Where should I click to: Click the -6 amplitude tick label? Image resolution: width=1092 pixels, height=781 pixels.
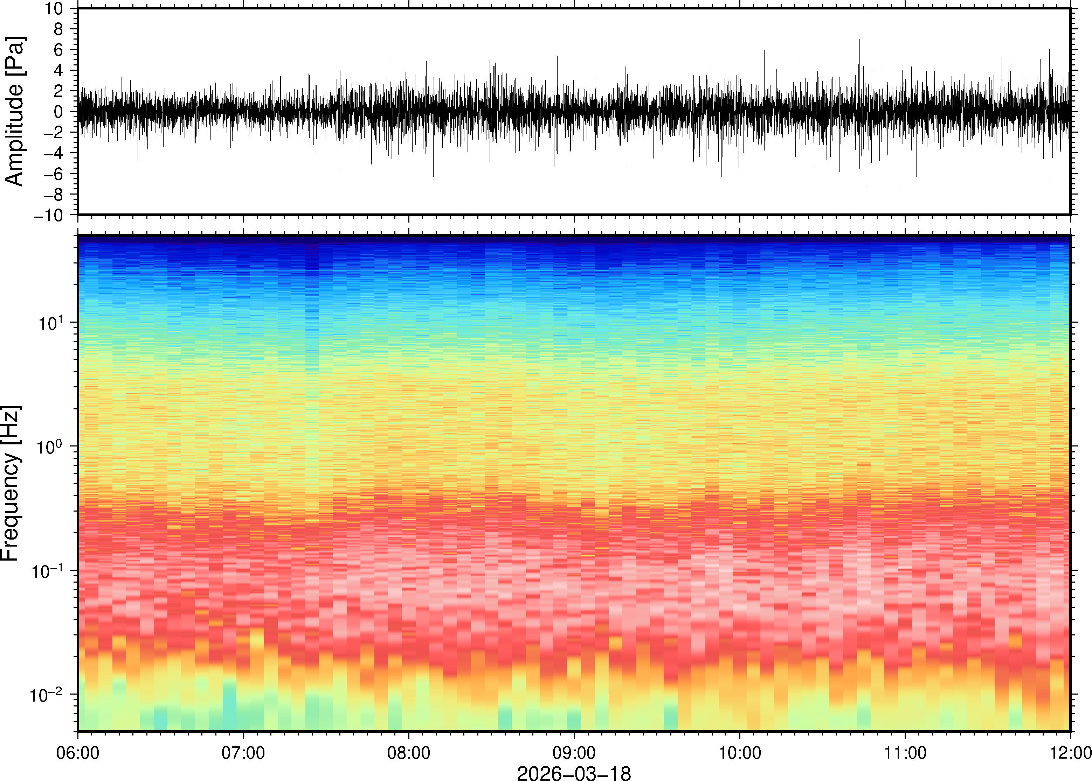pyautogui.click(x=53, y=174)
